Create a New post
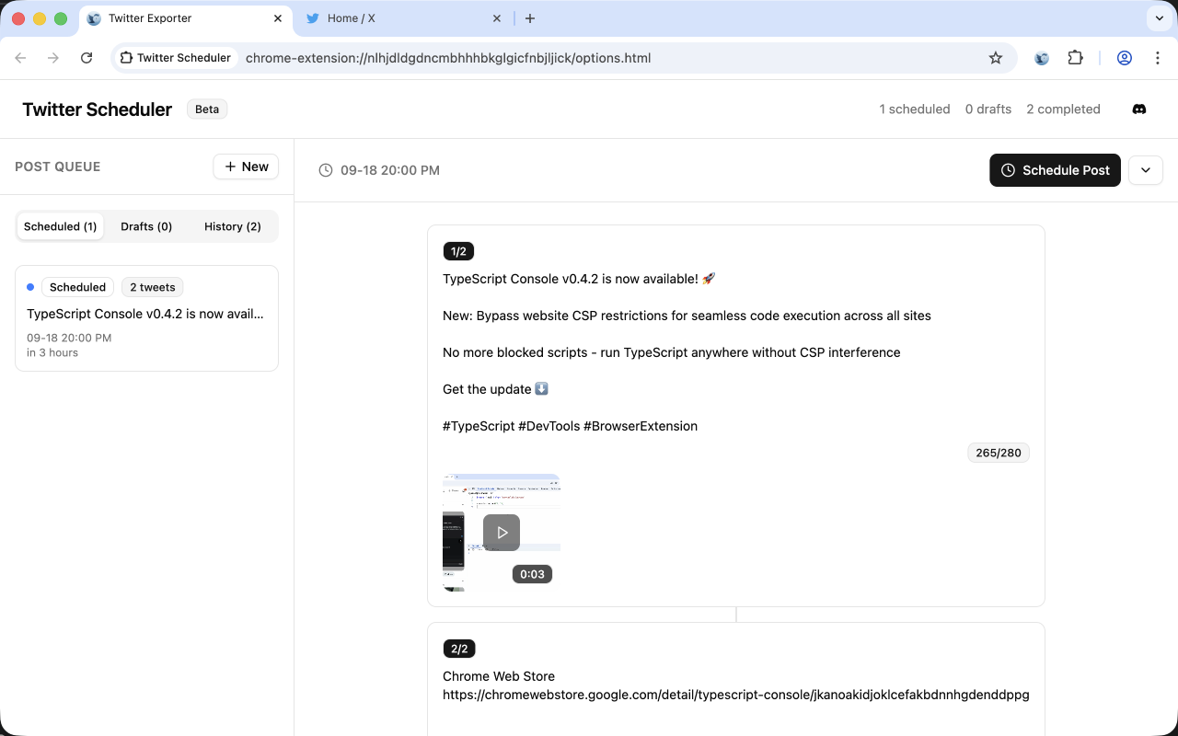Screen dimensions: 1178x736 (246, 167)
